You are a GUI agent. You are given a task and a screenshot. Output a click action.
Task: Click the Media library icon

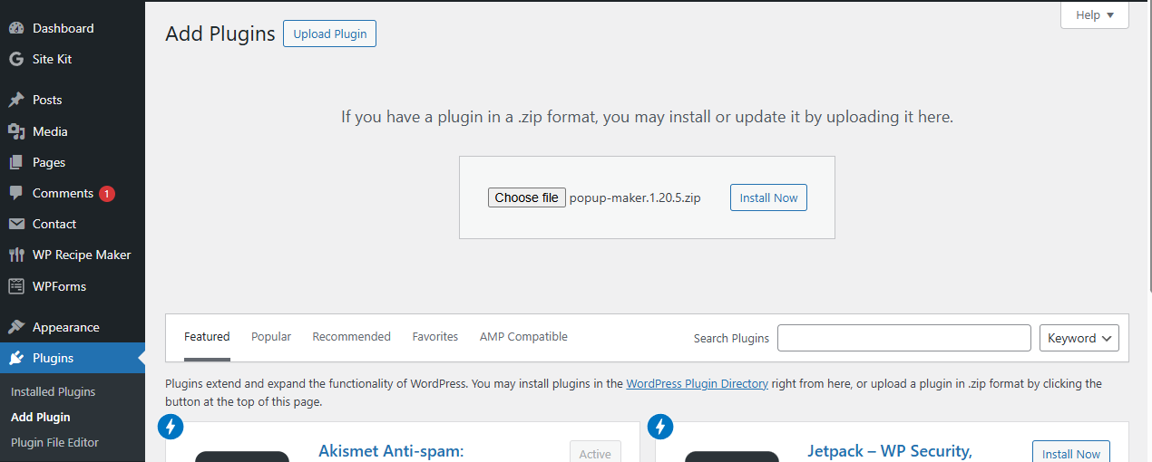coord(16,131)
